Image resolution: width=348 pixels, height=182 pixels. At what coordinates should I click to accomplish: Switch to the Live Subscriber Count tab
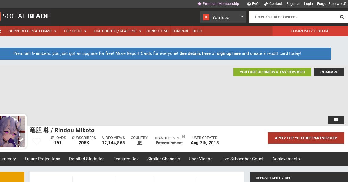pos(242,159)
